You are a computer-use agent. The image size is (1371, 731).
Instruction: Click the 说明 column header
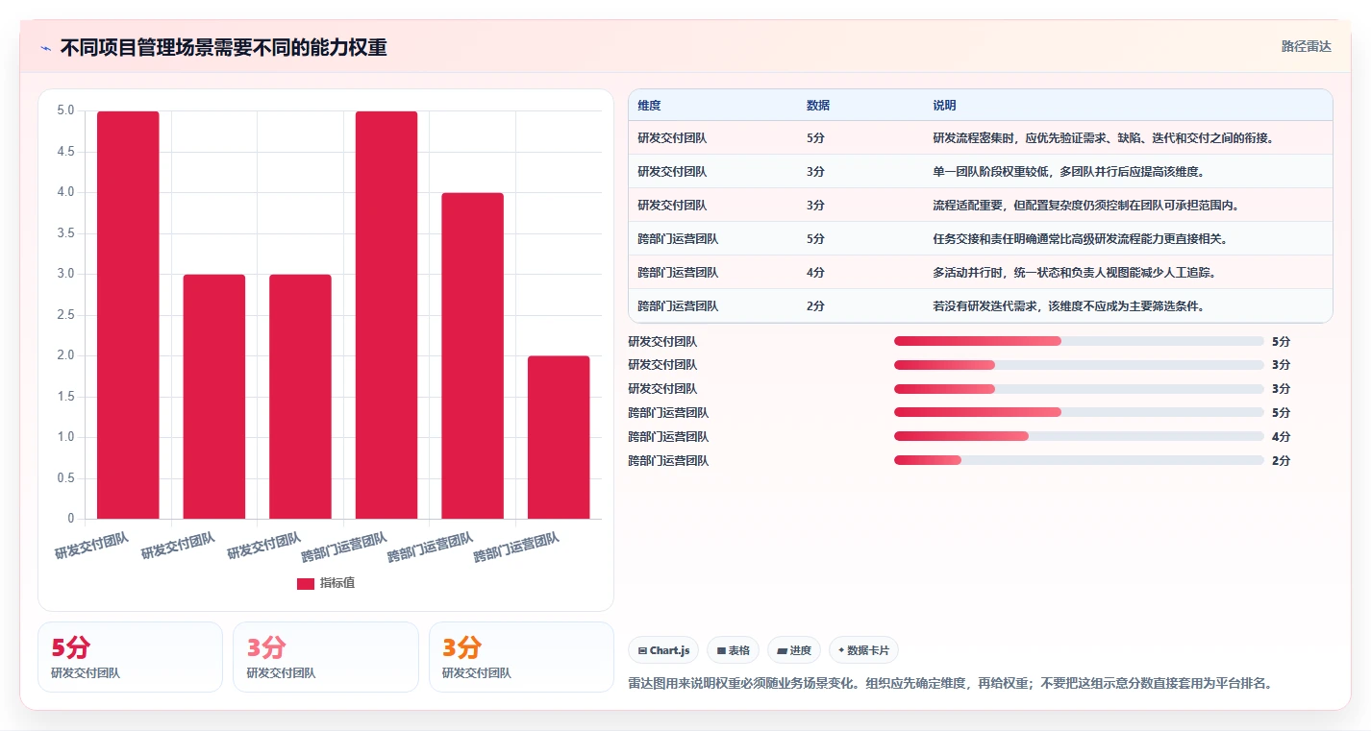[944, 106]
